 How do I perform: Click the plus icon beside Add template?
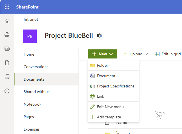click(x=92, y=117)
